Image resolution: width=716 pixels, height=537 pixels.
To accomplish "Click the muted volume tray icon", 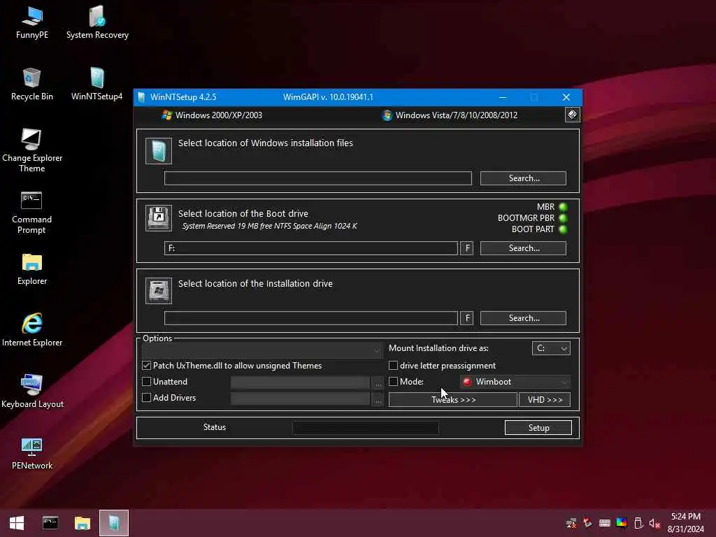I will point(654,523).
